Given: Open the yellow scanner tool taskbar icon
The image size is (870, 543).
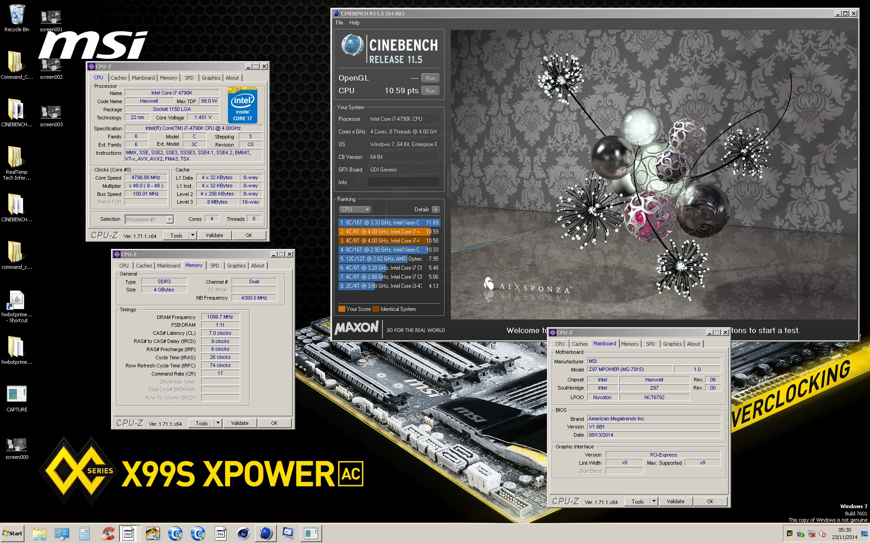Looking at the screenshot, I should click(153, 534).
